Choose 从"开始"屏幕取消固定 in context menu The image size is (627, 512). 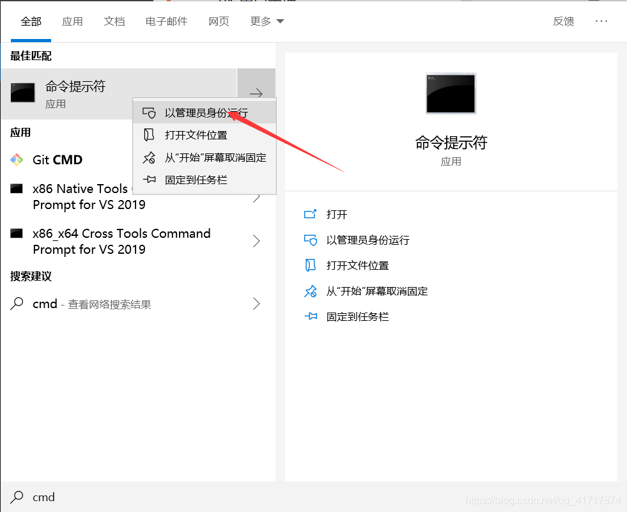pyautogui.click(x=205, y=158)
